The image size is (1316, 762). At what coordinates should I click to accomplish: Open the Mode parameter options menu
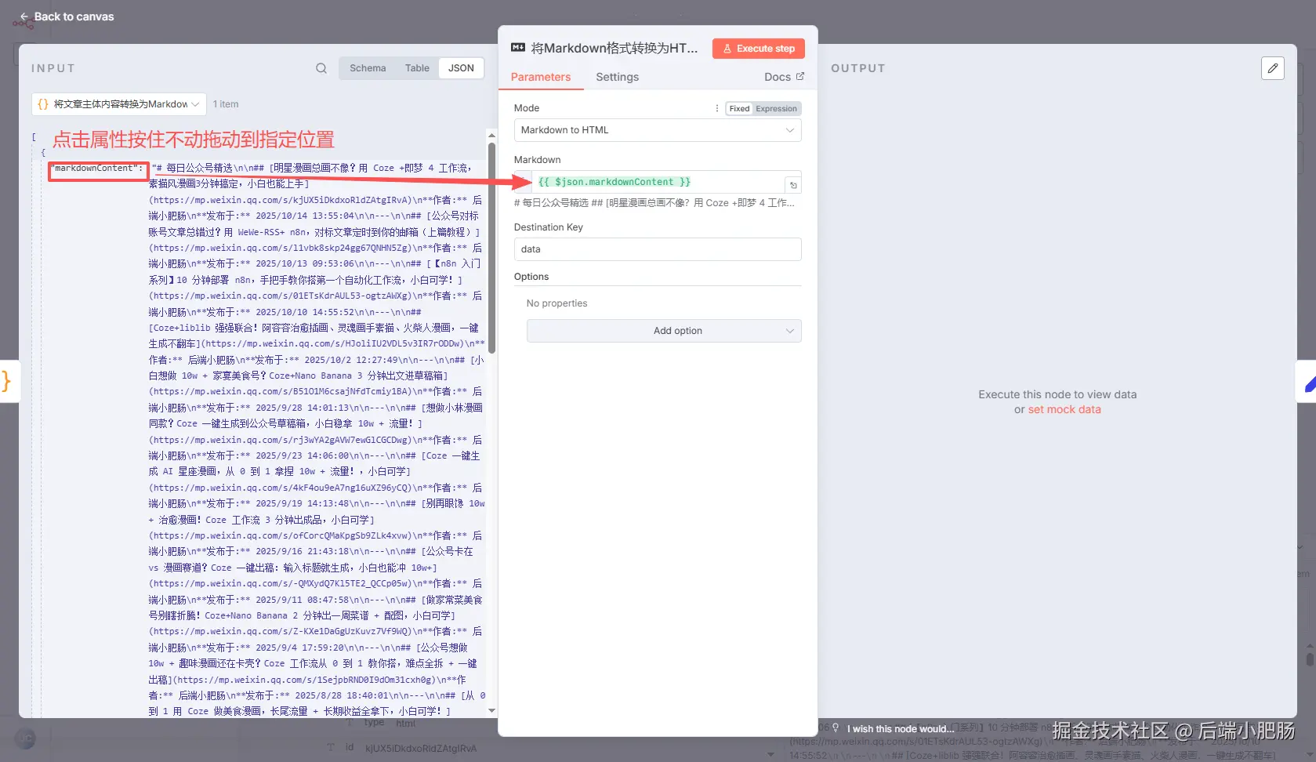click(717, 109)
